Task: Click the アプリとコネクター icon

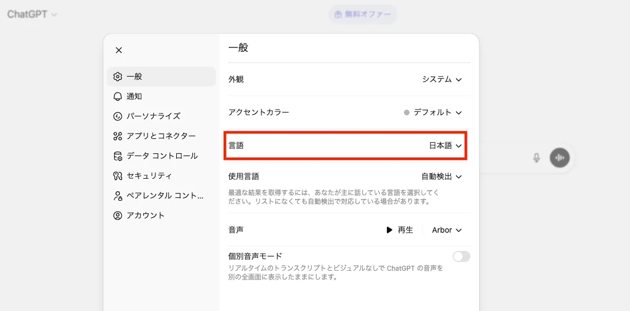Action: [x=117, y=136]
